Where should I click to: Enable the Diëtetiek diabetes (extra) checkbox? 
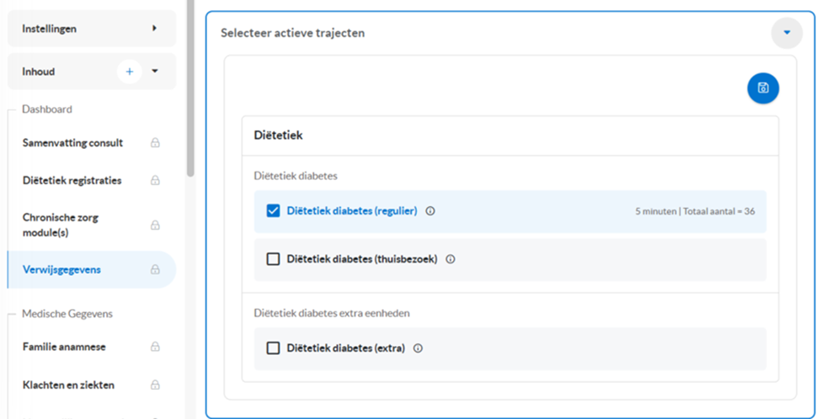[273, 348]
